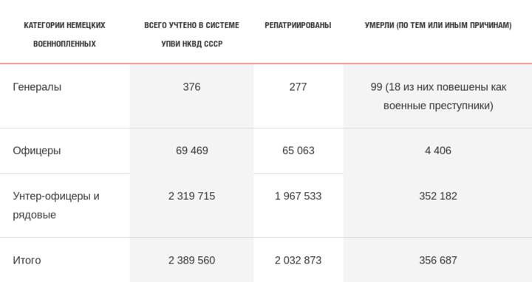Click the cell with value 352 182
The width and height of the screenshot is (532, 282).
(438, 196)
